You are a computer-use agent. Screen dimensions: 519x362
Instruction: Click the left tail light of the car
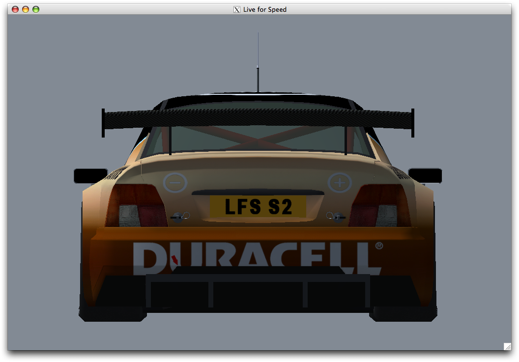(x=136, y=205)
